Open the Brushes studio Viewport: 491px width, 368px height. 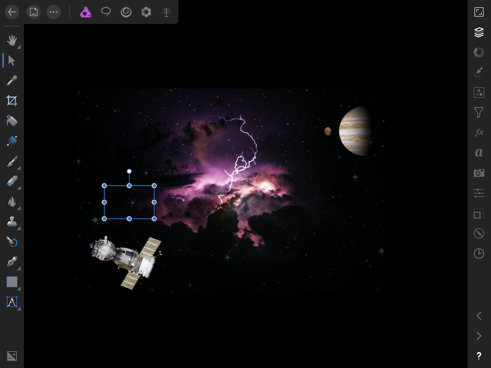(x=479, y=72)
